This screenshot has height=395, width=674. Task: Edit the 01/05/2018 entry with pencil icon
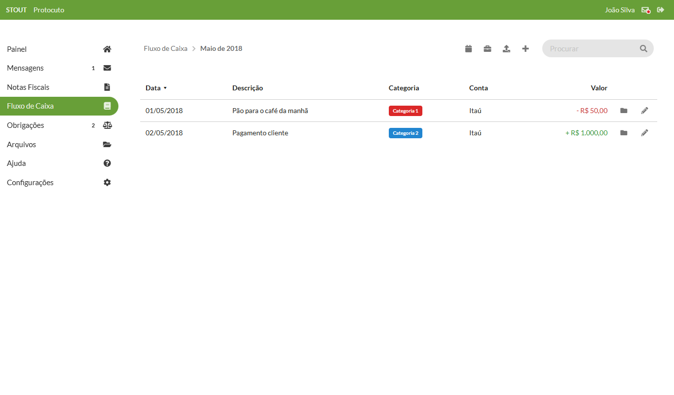coord(644,111)
